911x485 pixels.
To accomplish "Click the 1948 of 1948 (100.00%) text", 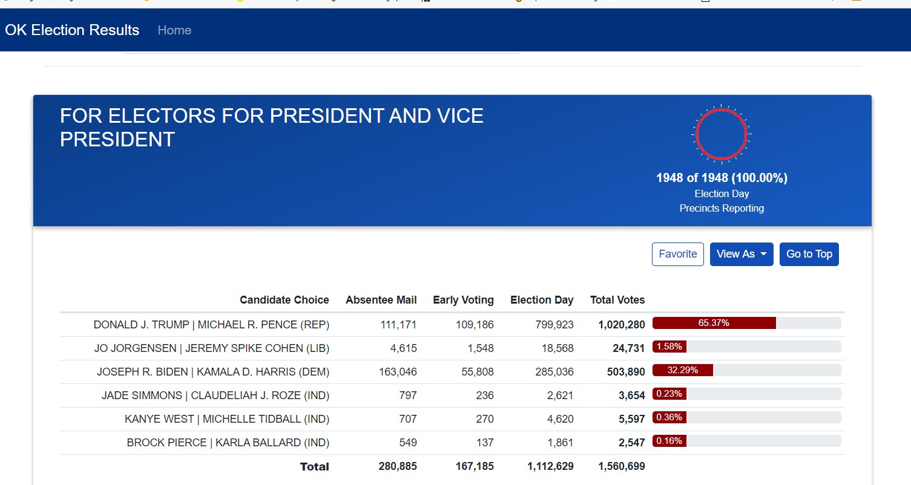I will tap(722, 178).
